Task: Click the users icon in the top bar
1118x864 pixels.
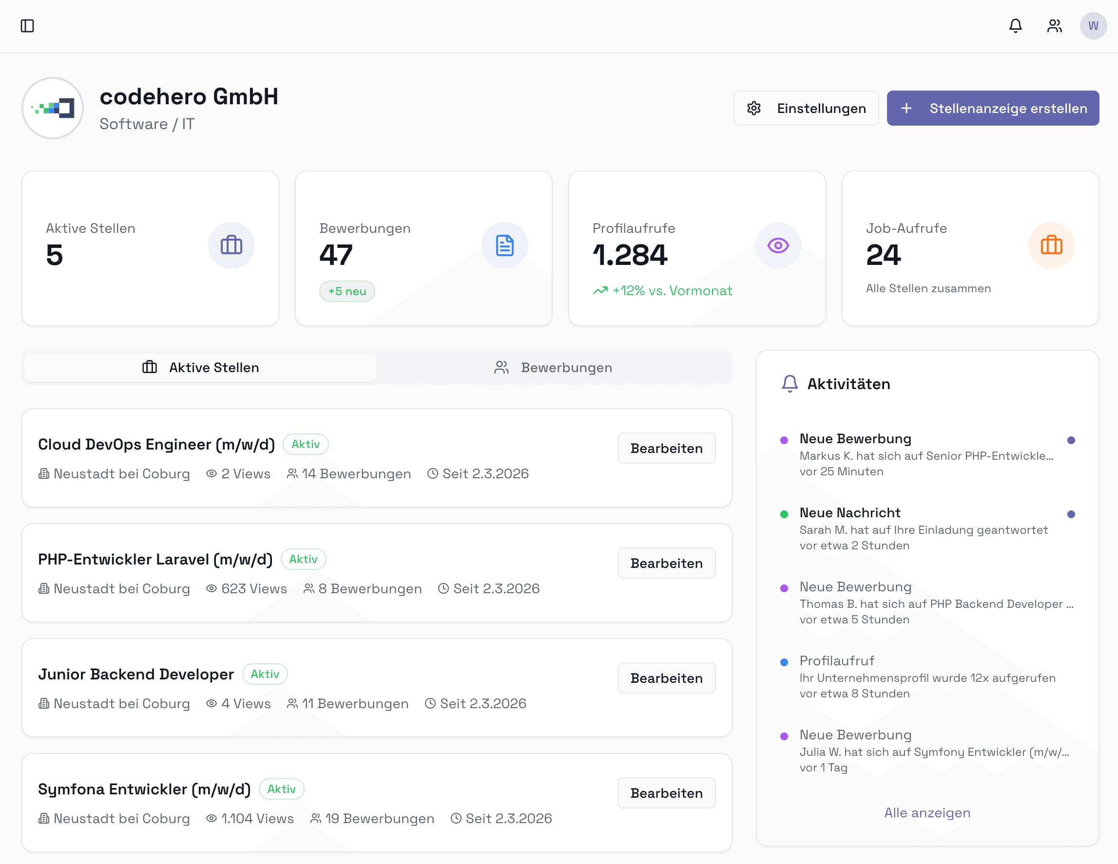Action: [x=1055, y=26]
